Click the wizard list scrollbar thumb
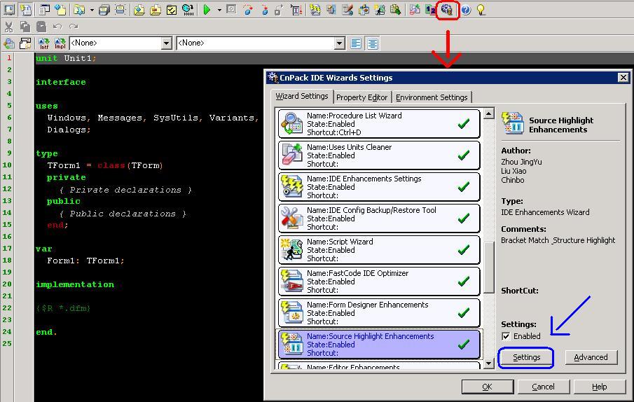The image size is (634, 402). click(x=489, y=268)
